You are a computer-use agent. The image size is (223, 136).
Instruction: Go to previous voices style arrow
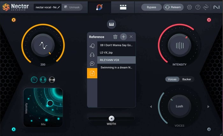point(151,107)
